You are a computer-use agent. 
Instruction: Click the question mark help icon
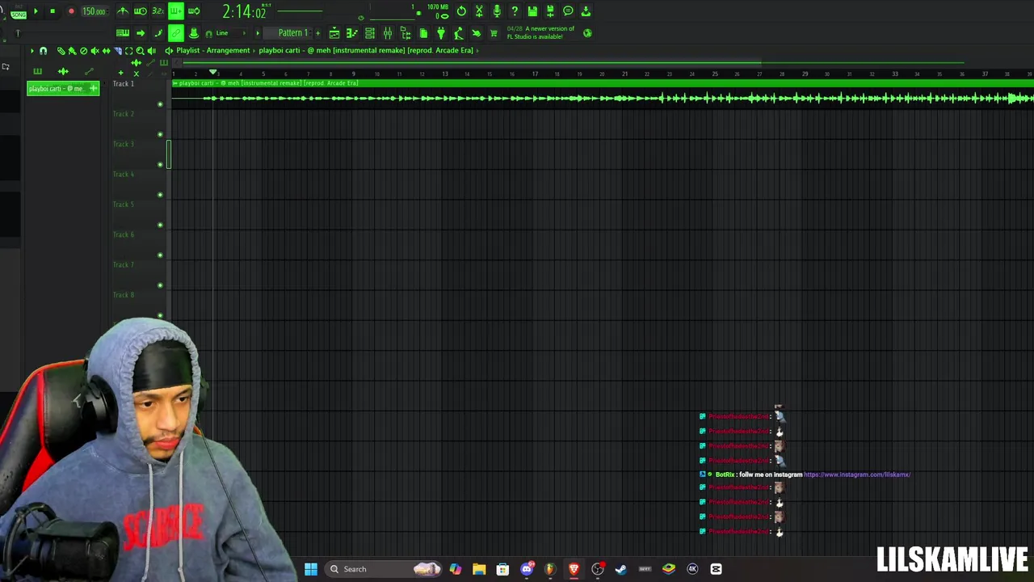[515, 11]
